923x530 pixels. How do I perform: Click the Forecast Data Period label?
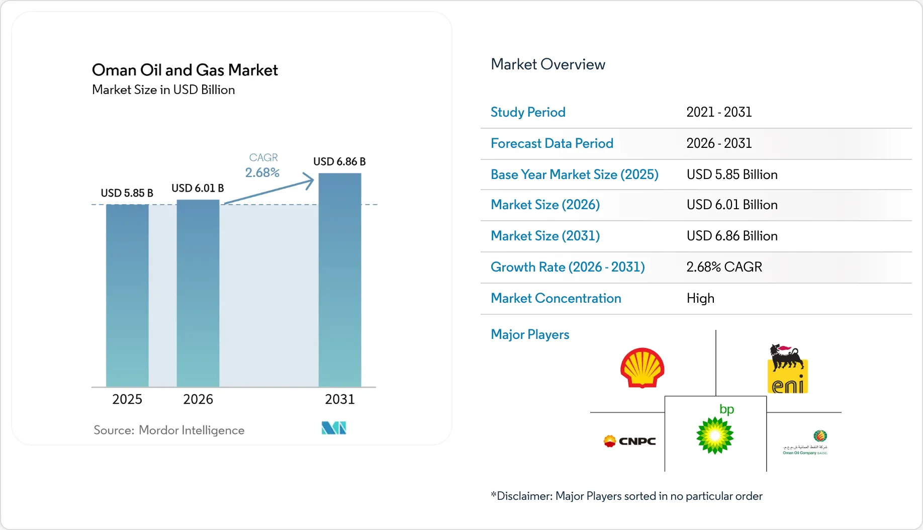coord(552,143)
